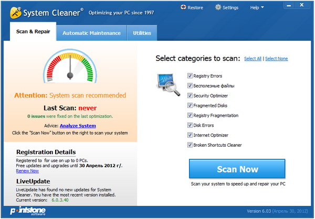This screenshot has height=219, width=315.
Task: Disable the Fragmented Disks category
Action: [190, 106]
